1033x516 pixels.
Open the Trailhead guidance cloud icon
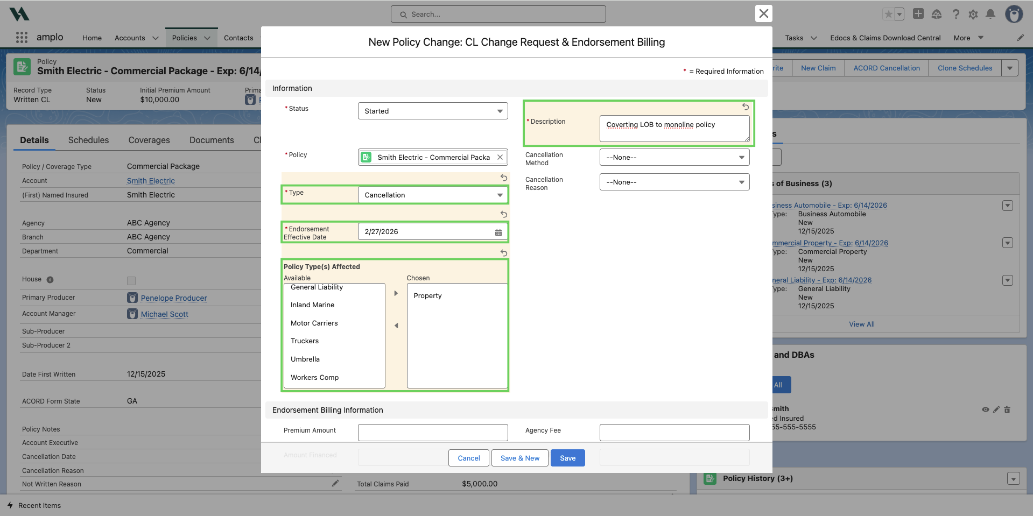[937, 15]
